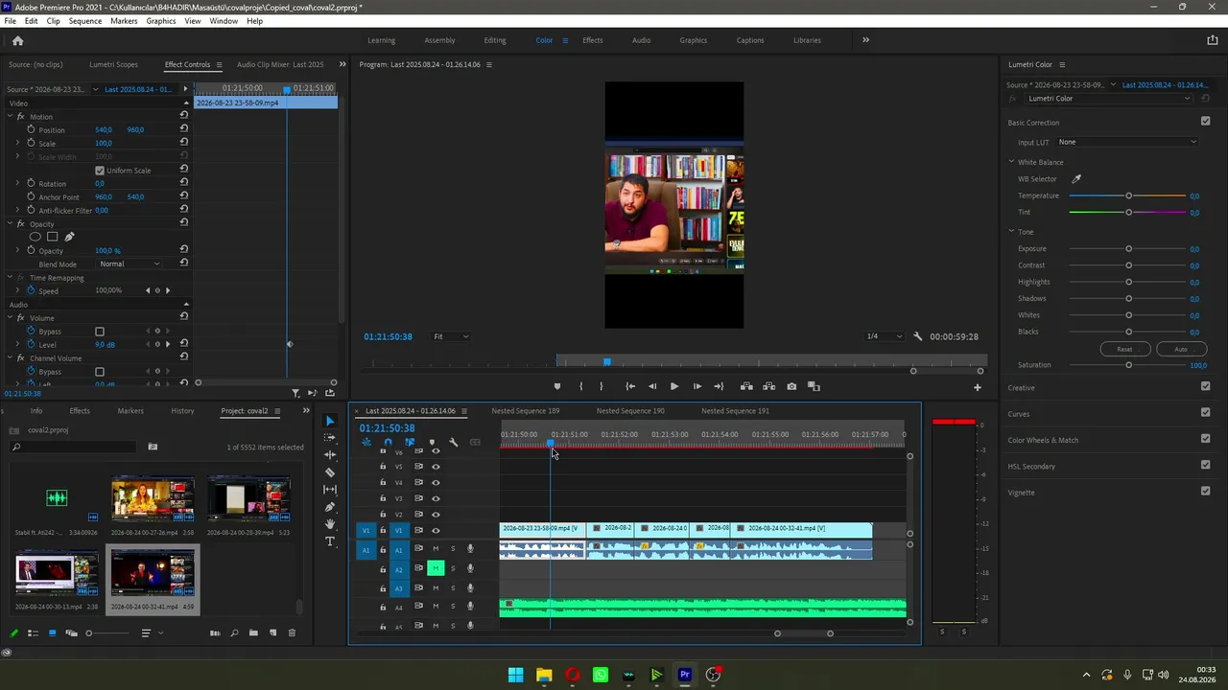Screen dimensions: 1228x690
Task: Toggle Snap in timeline
Action: tap(388, 443)
